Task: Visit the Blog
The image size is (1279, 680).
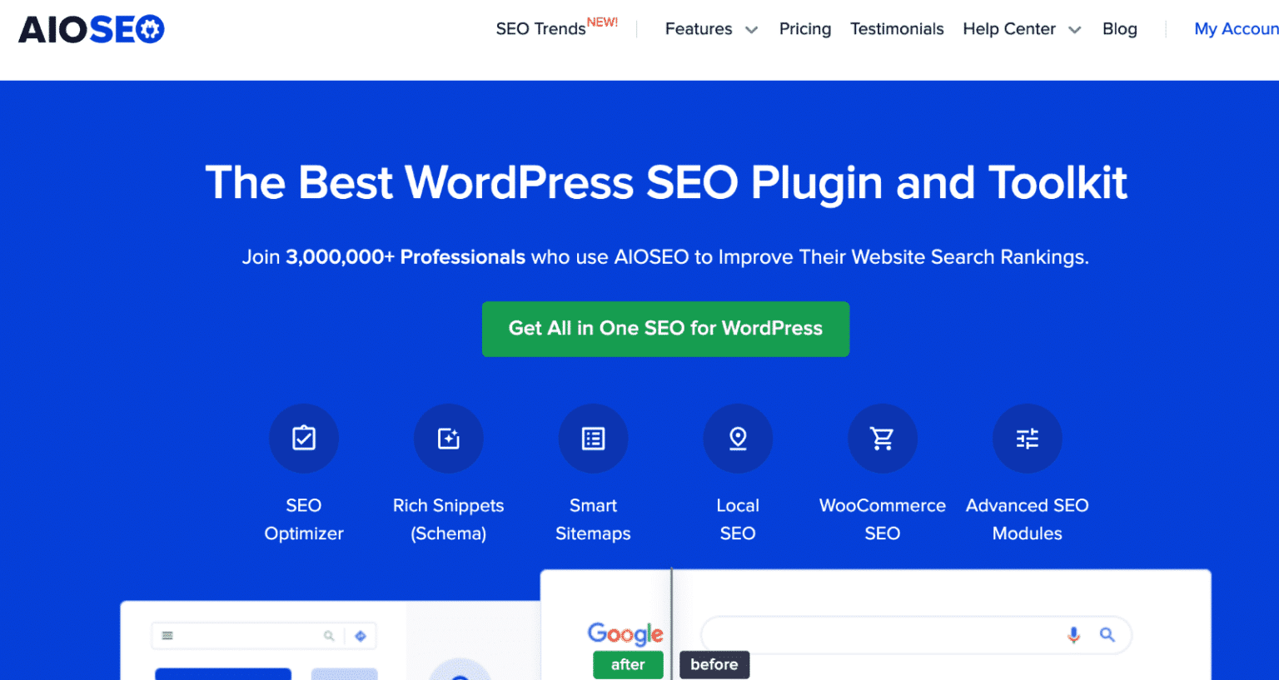Action: (x=1120, y=29)
